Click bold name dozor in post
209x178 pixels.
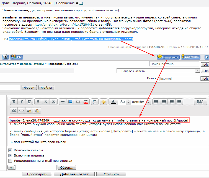148,21
